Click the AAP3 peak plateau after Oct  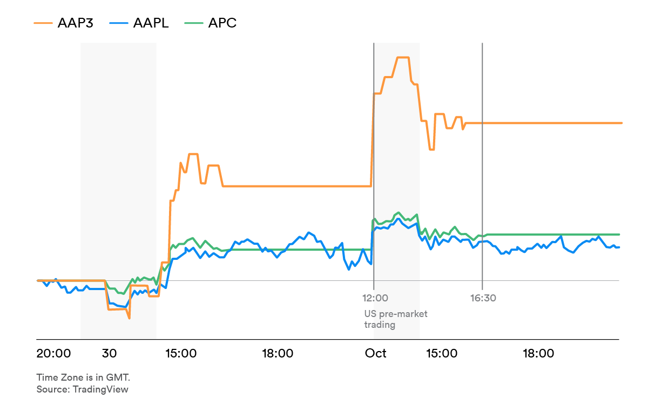403,57
